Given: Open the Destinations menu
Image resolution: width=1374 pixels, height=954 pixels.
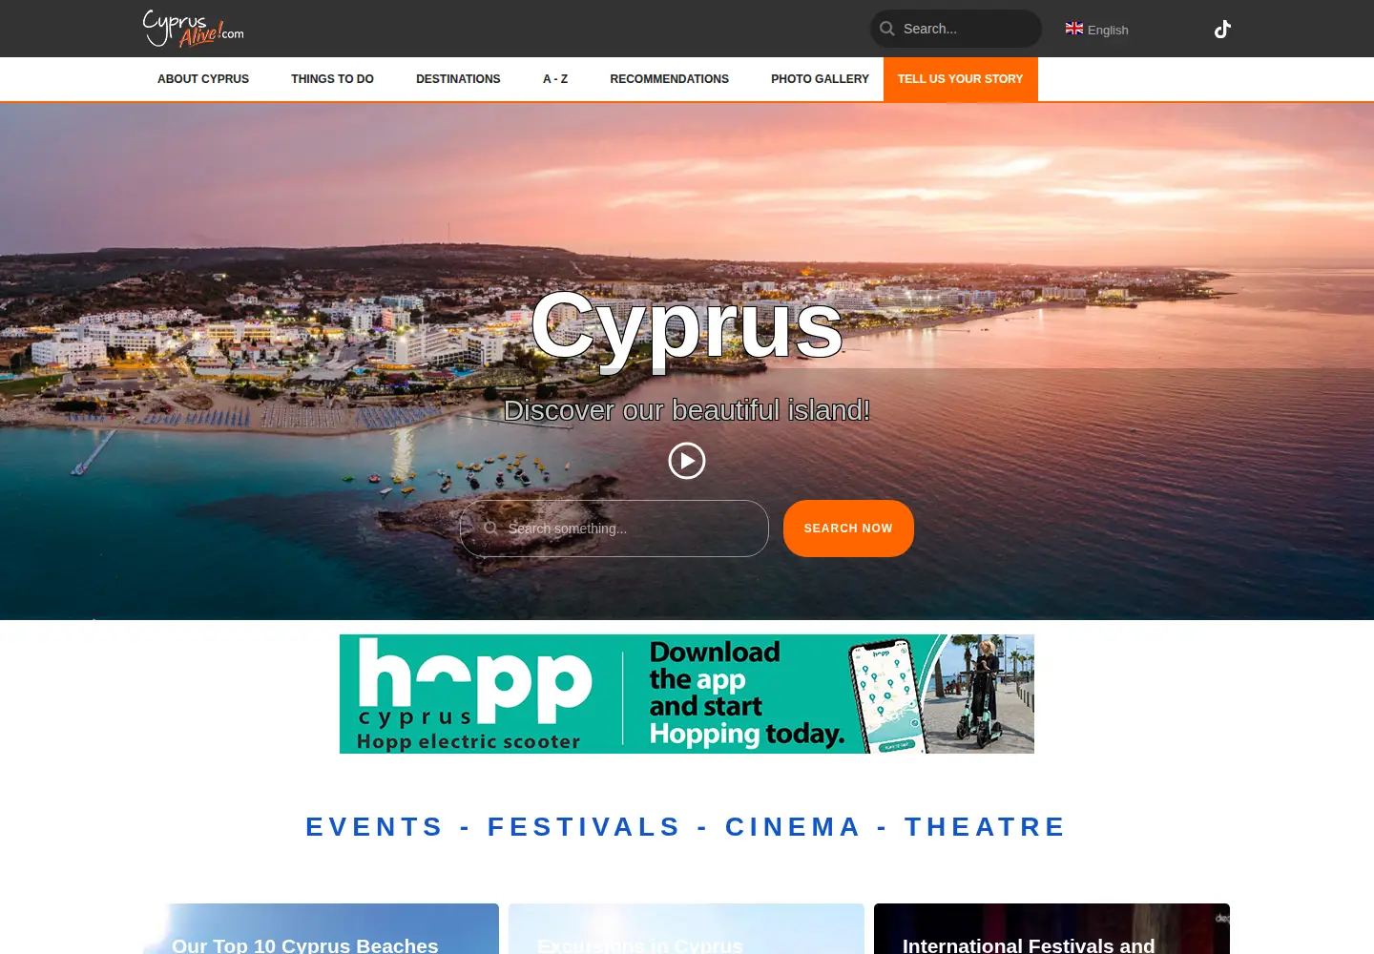Looking at the screenshot, I should 458,79.
